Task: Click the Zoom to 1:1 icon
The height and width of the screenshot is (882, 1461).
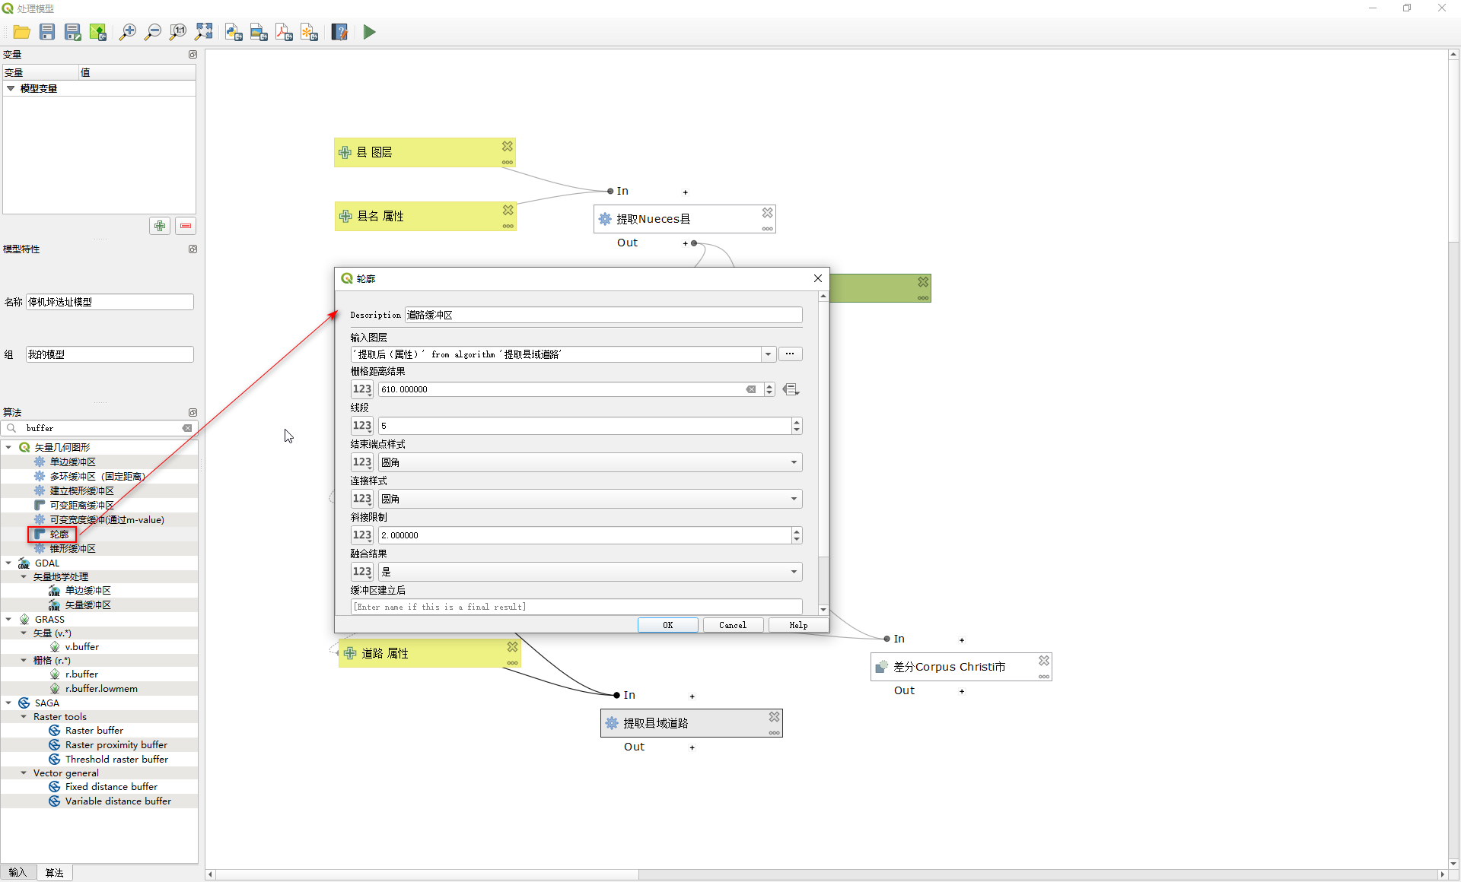Action: (x=178, y=32)
